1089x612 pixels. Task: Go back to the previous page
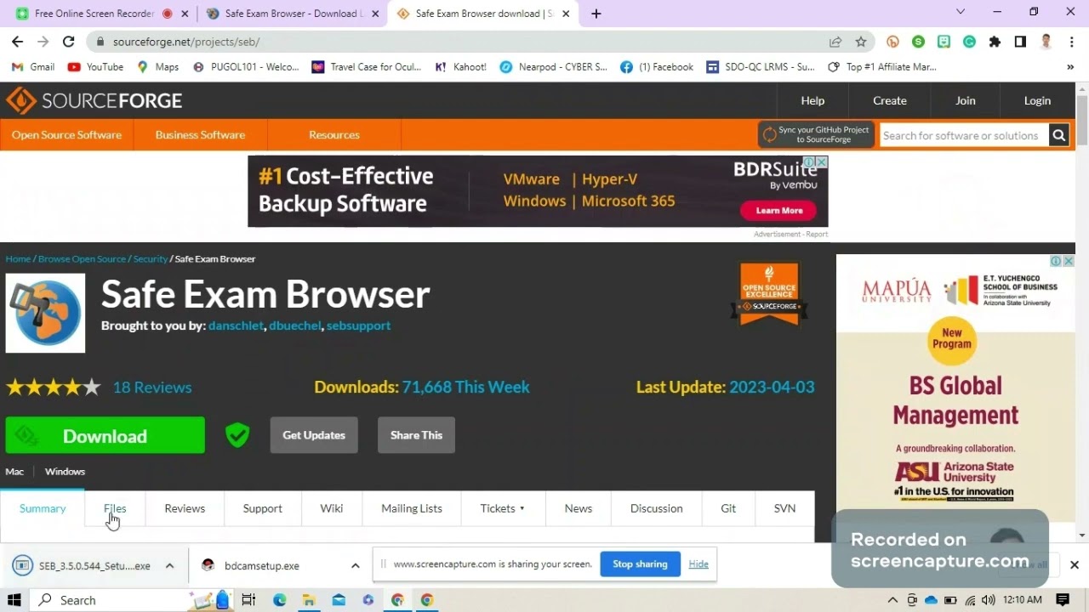(17, 42)
